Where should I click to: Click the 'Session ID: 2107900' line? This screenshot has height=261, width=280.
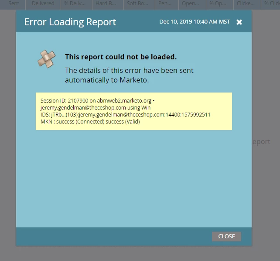[x=98, y=100]
